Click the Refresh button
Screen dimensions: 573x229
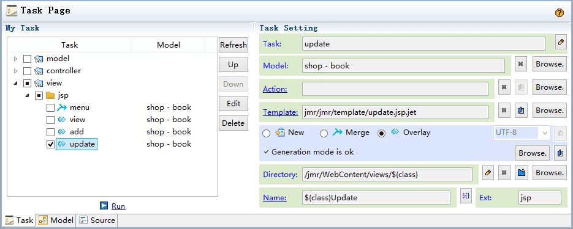(x=233, y=45)
